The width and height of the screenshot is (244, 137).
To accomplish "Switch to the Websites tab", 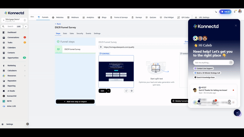I will [x=58, y=17].
